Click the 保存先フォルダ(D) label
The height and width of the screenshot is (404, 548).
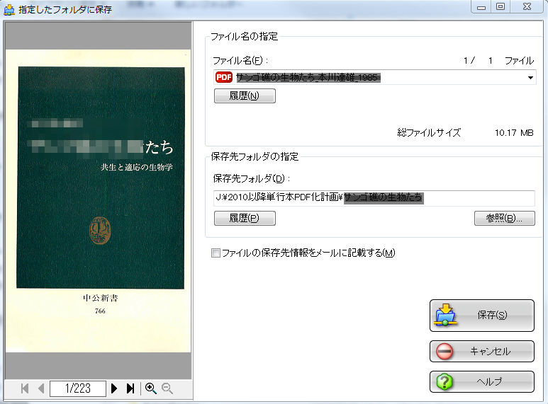pyautogui.click(x=251, y=178)
